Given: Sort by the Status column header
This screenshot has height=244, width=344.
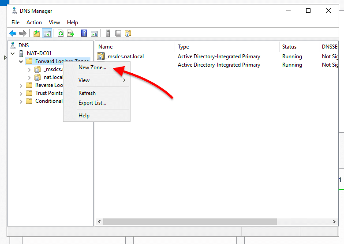Looking at the screenshot, I should 299,47.
